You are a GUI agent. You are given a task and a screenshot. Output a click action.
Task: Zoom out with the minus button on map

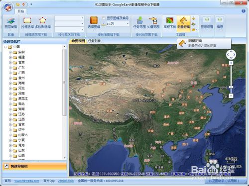tap(231, 95)
